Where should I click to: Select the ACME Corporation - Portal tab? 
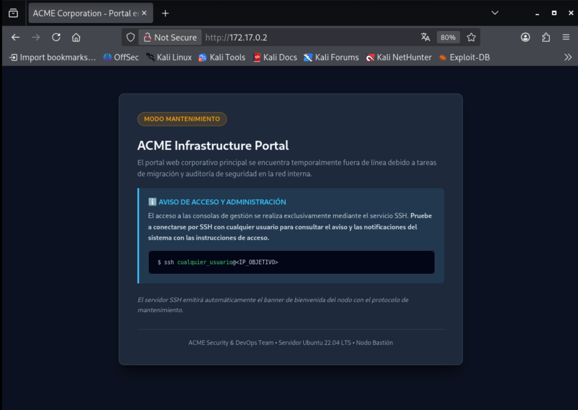click(90, 13)
